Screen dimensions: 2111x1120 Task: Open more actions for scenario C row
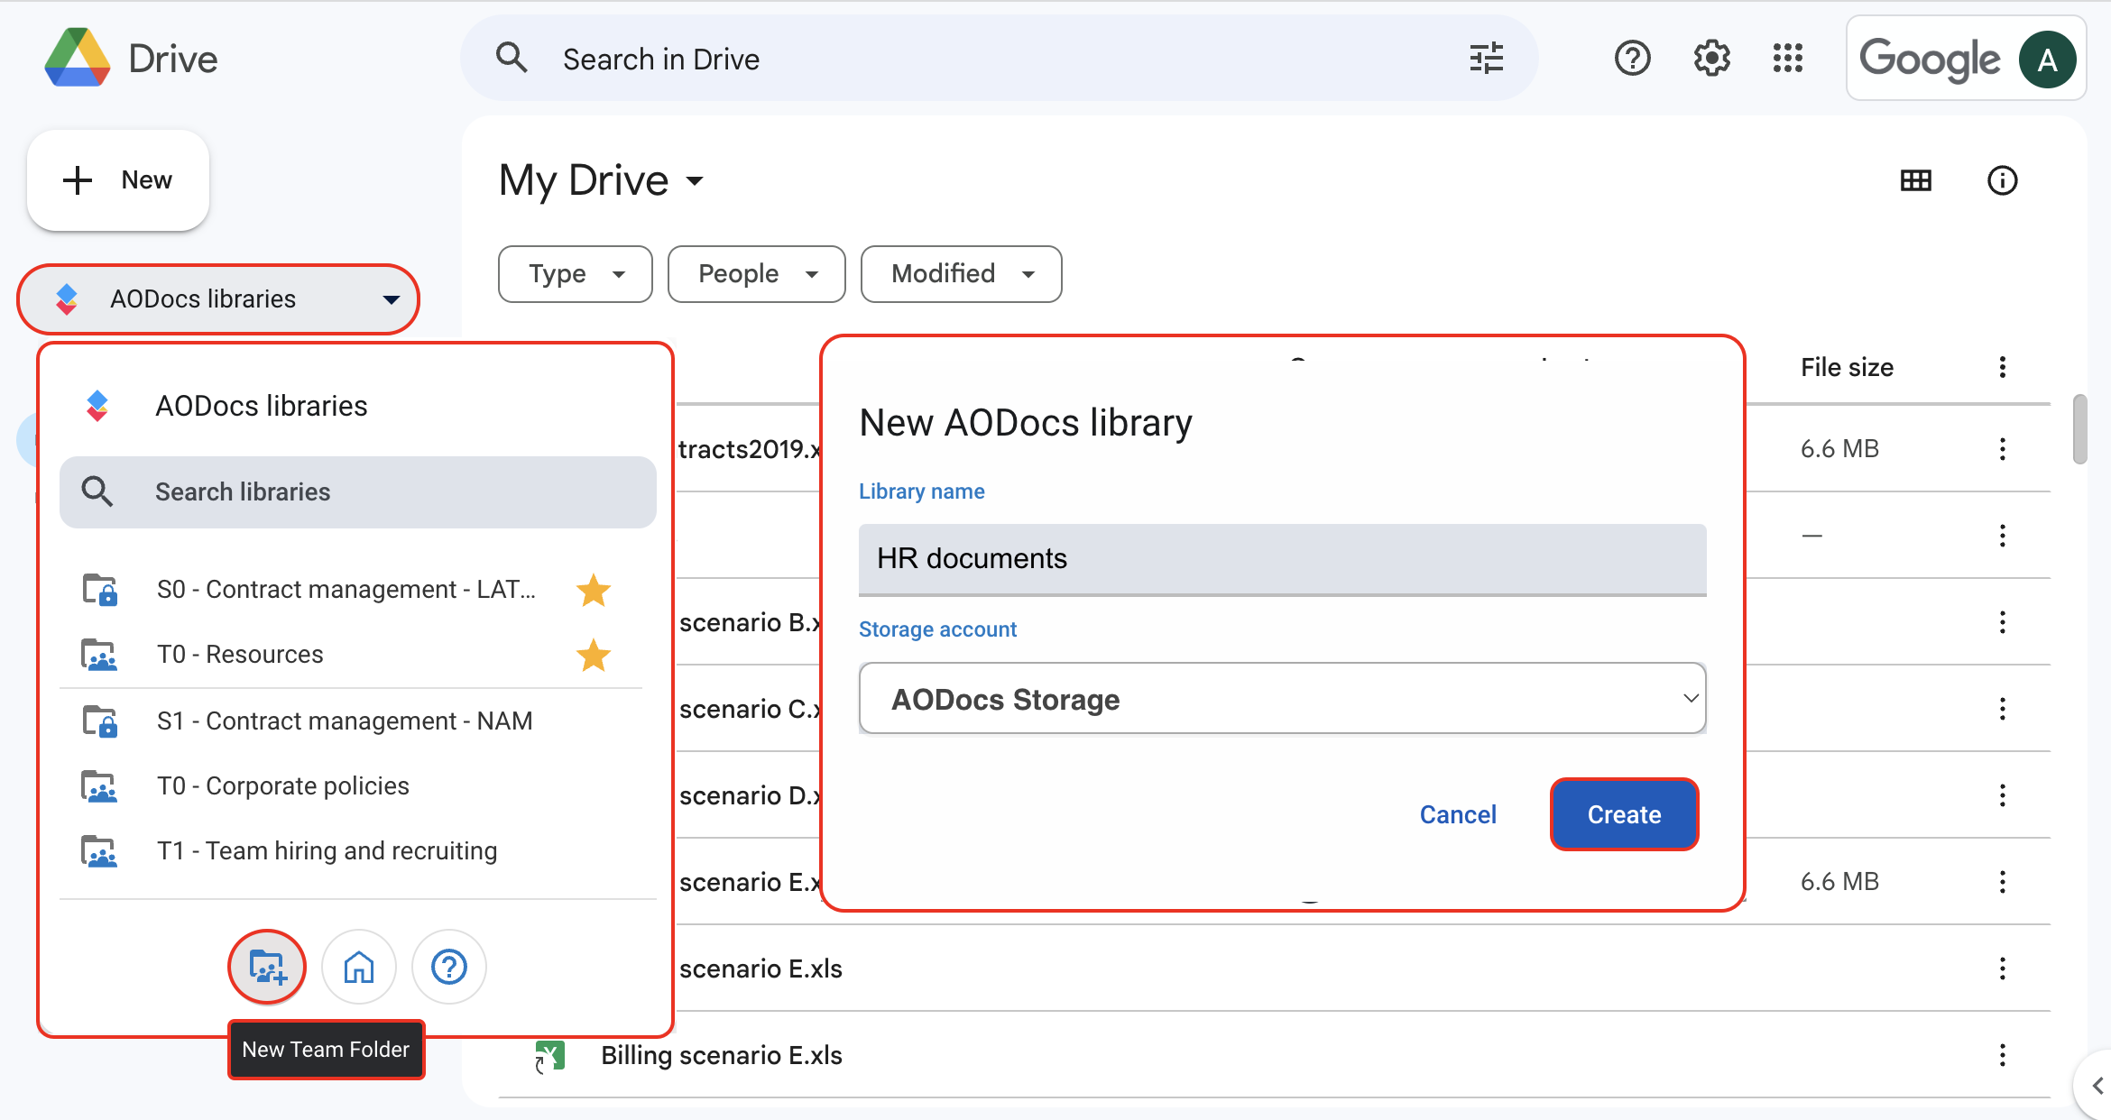coord(2002,709)
